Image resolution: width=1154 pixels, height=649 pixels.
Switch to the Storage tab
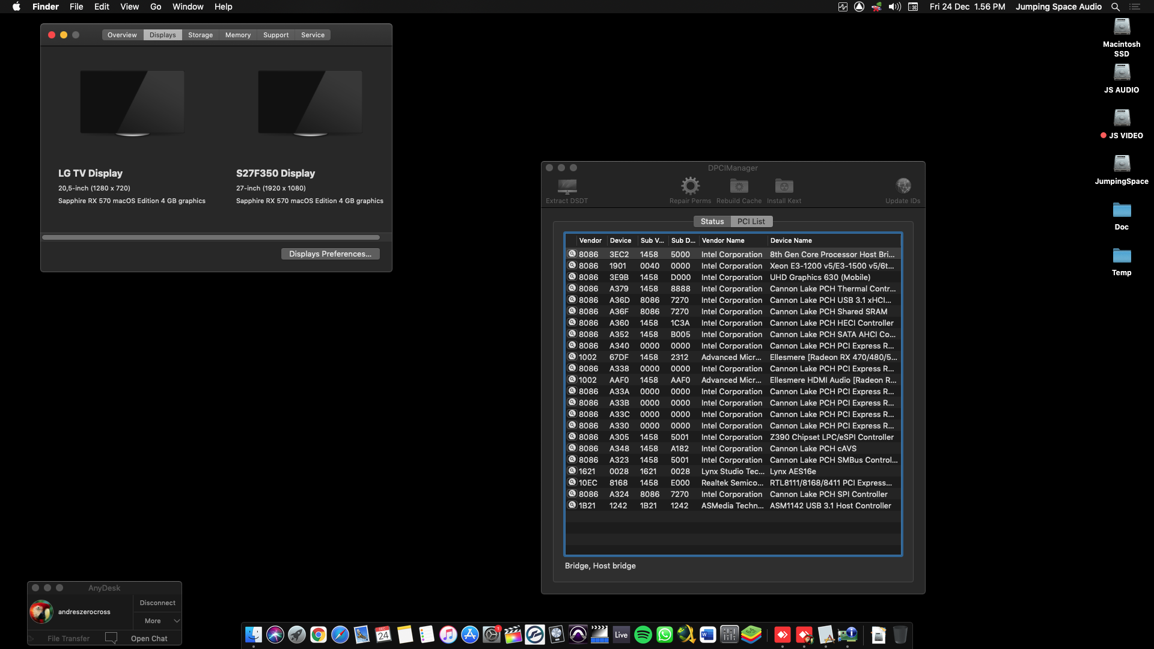(x=200, y=34)
